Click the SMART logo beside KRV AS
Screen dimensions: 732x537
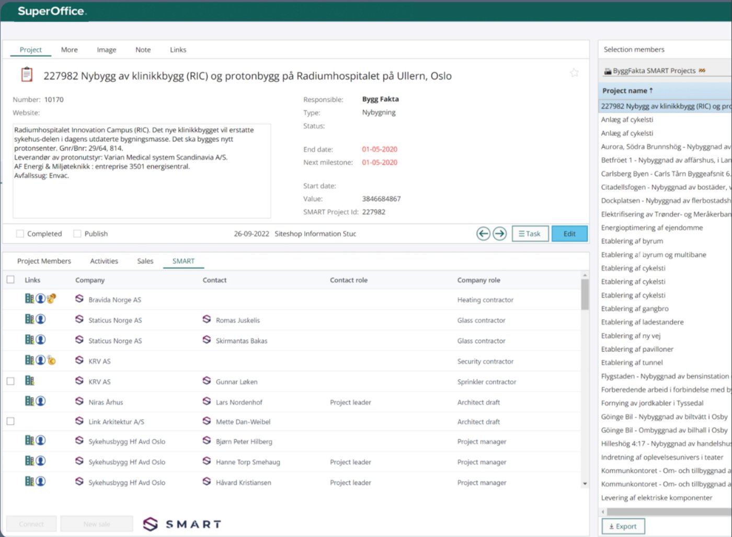[x=78, y=360]
